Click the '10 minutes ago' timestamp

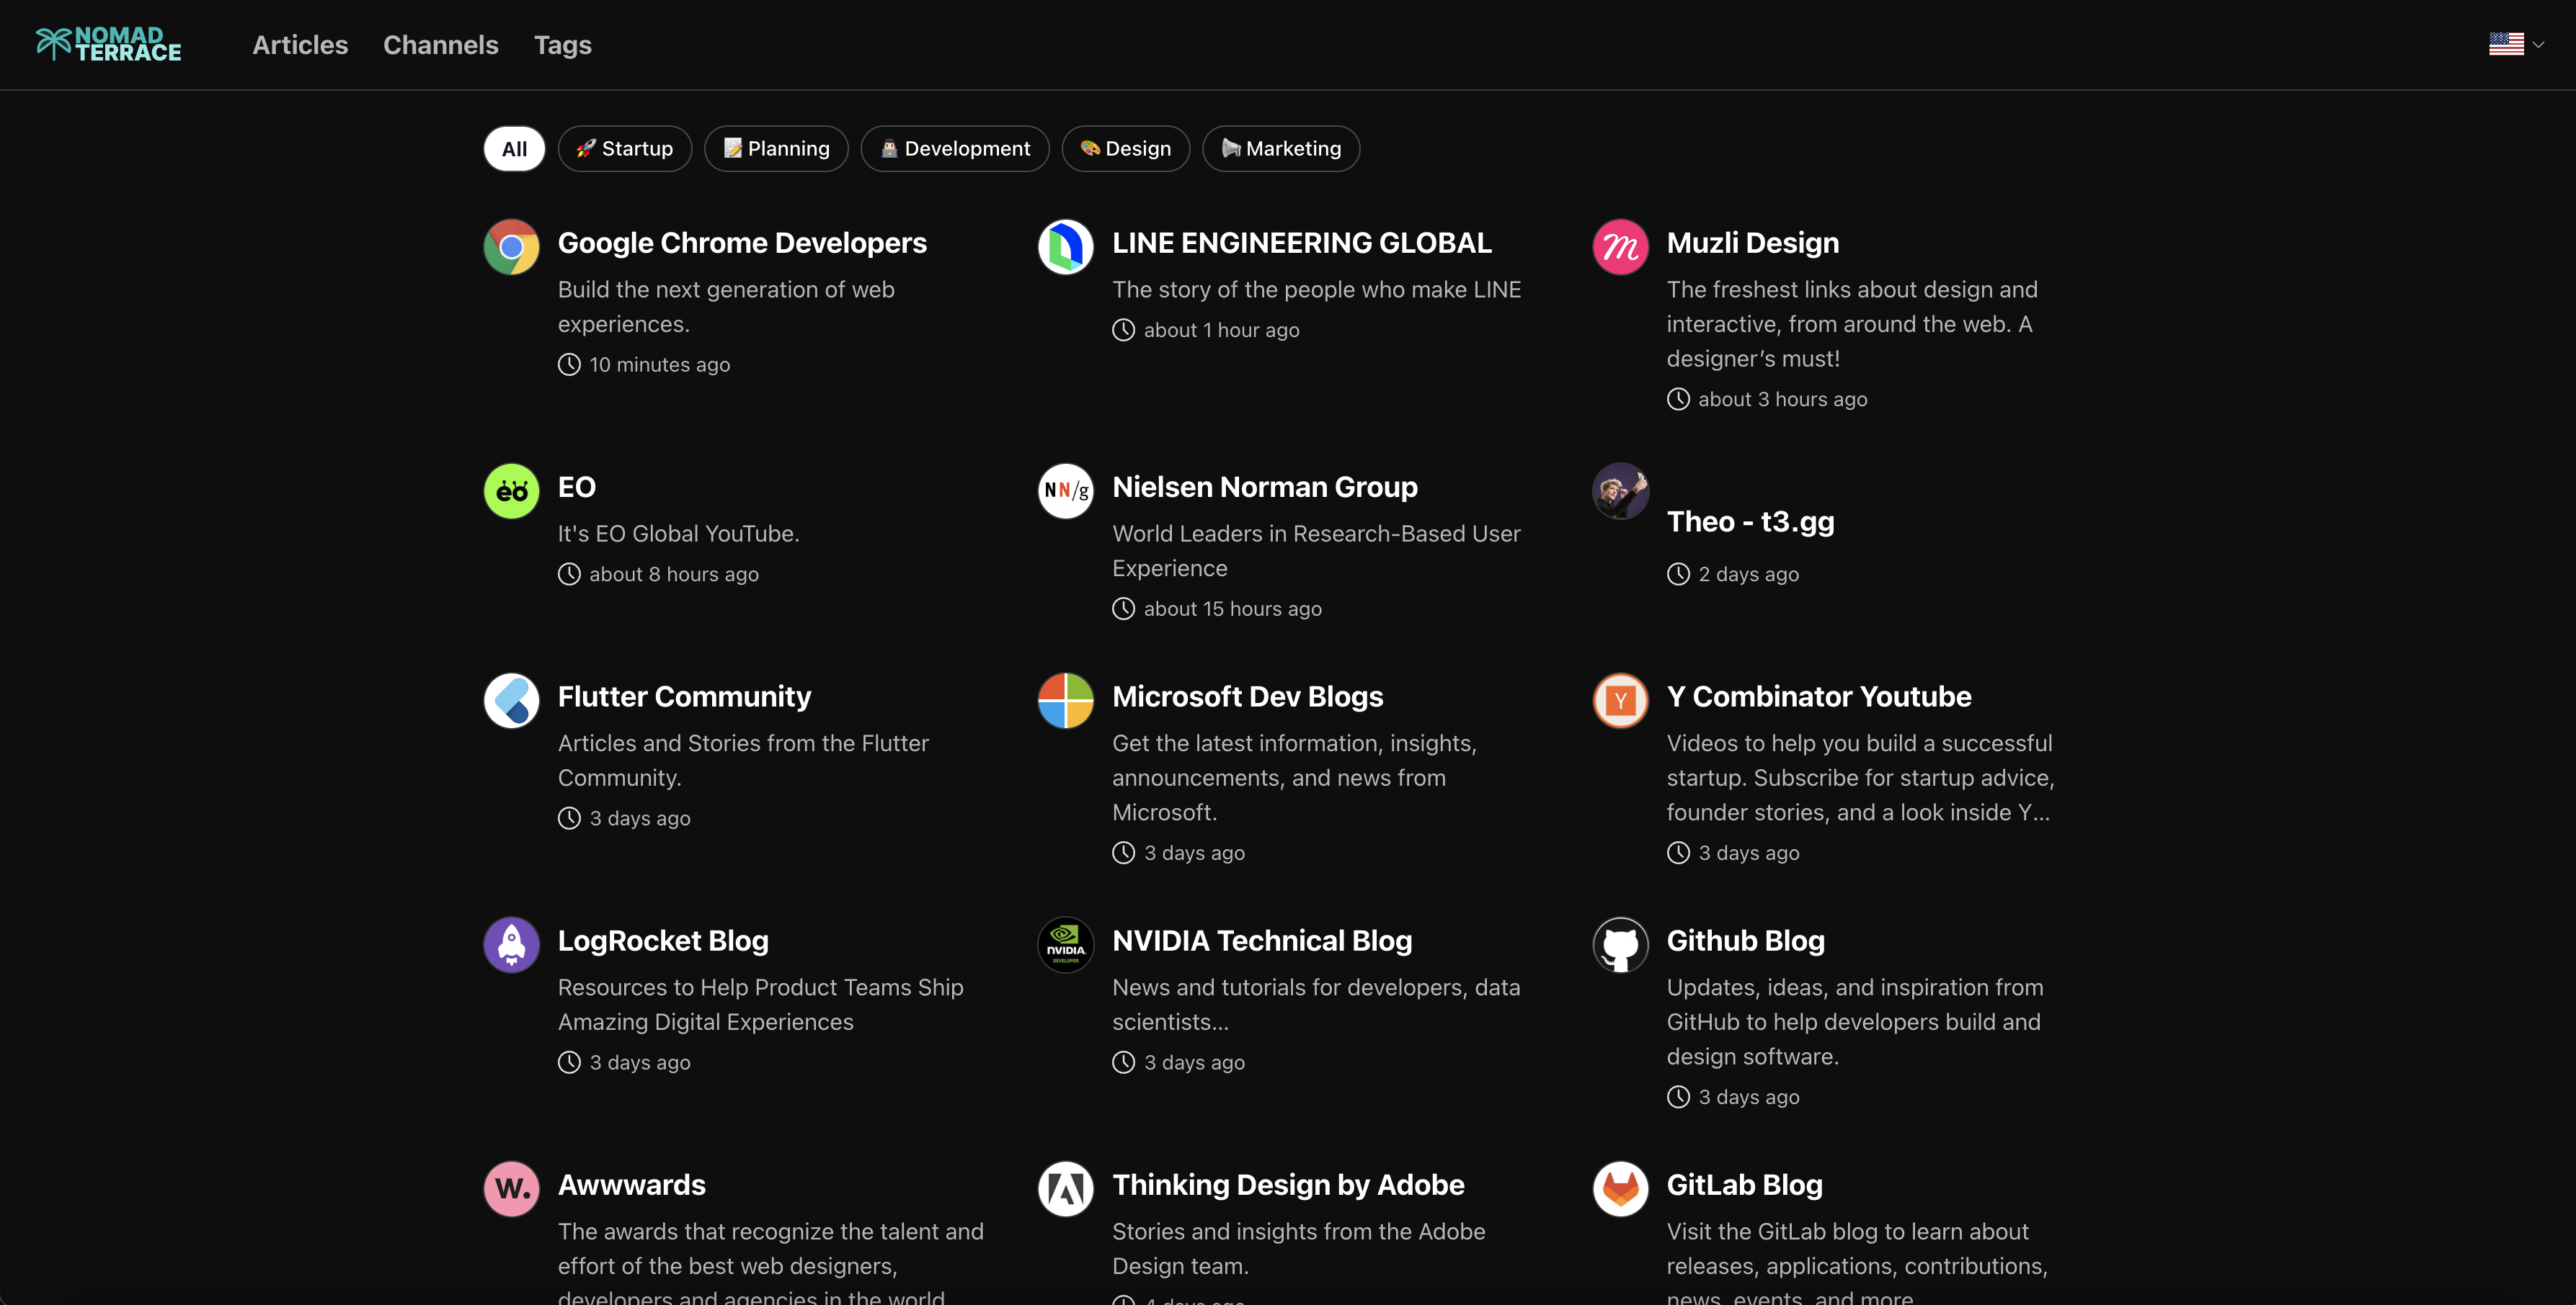pyautogui.click(x=660, y=364)
